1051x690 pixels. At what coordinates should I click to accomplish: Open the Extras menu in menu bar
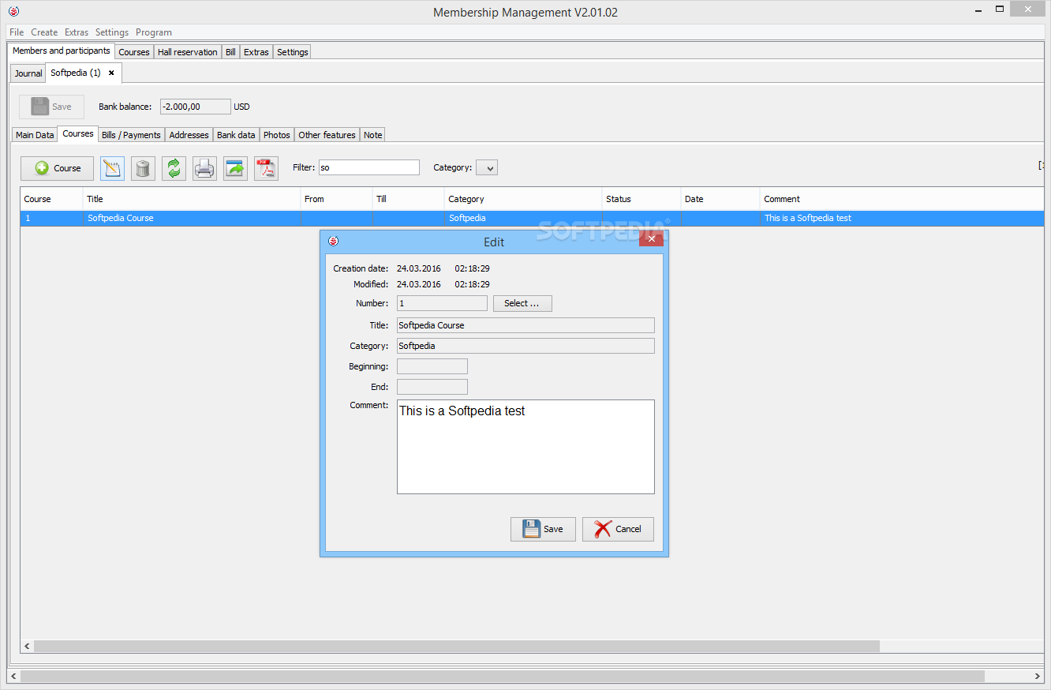77,32
